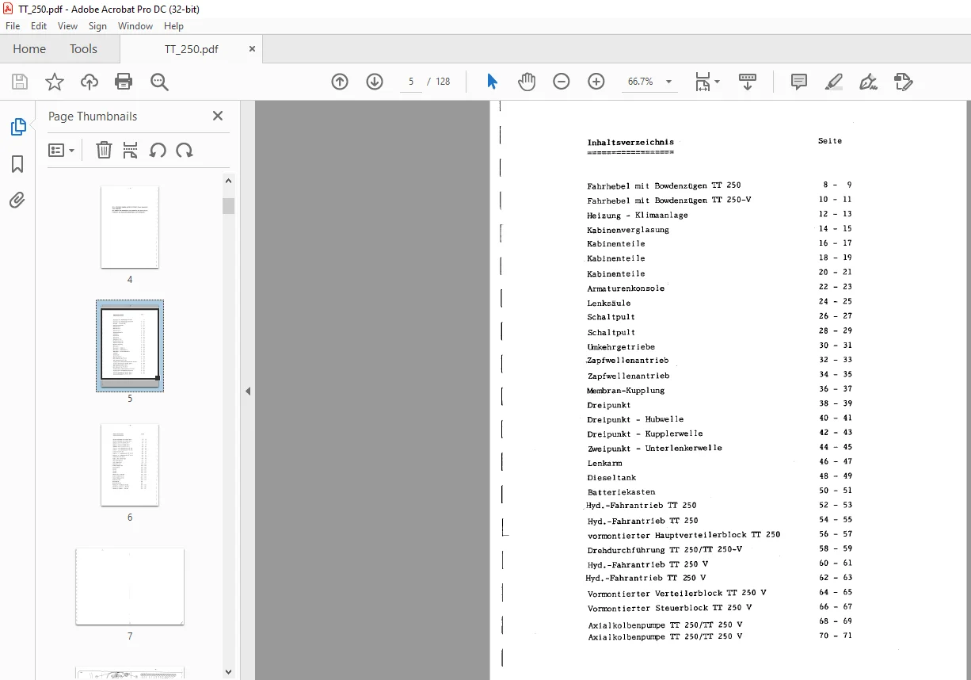Open thumbnail options dropdown menu
The image size is (971, 680).
(x=61, y=150)
